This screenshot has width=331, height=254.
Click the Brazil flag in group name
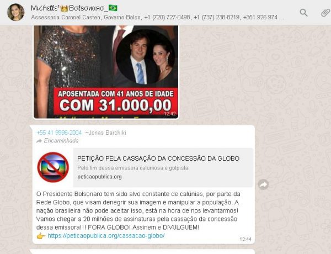[x=113, y=8]
